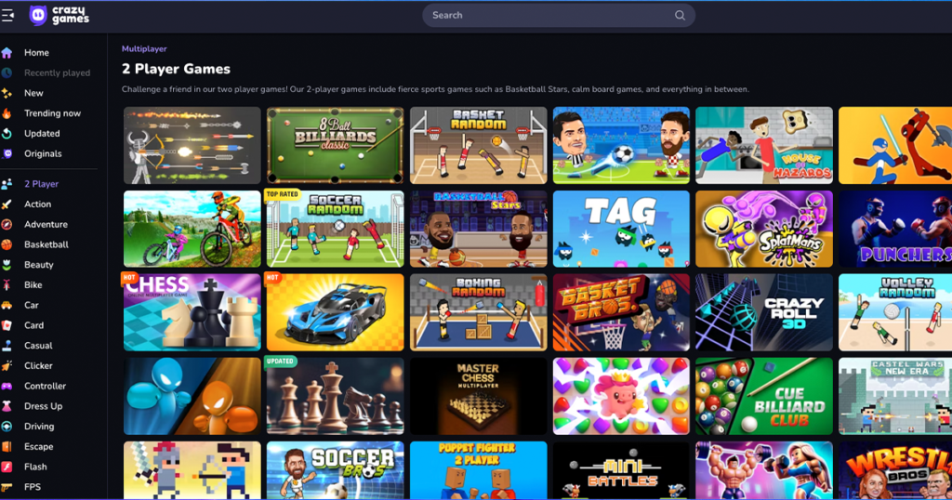Click the 2 Player people icon
This screenshot has width=952, height=500.
click(7, 184)
